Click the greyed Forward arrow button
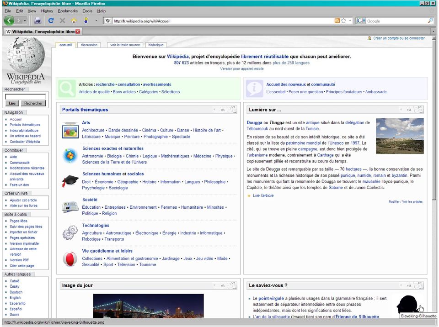This screenshot has height=327, width=439. click(18, 21)
